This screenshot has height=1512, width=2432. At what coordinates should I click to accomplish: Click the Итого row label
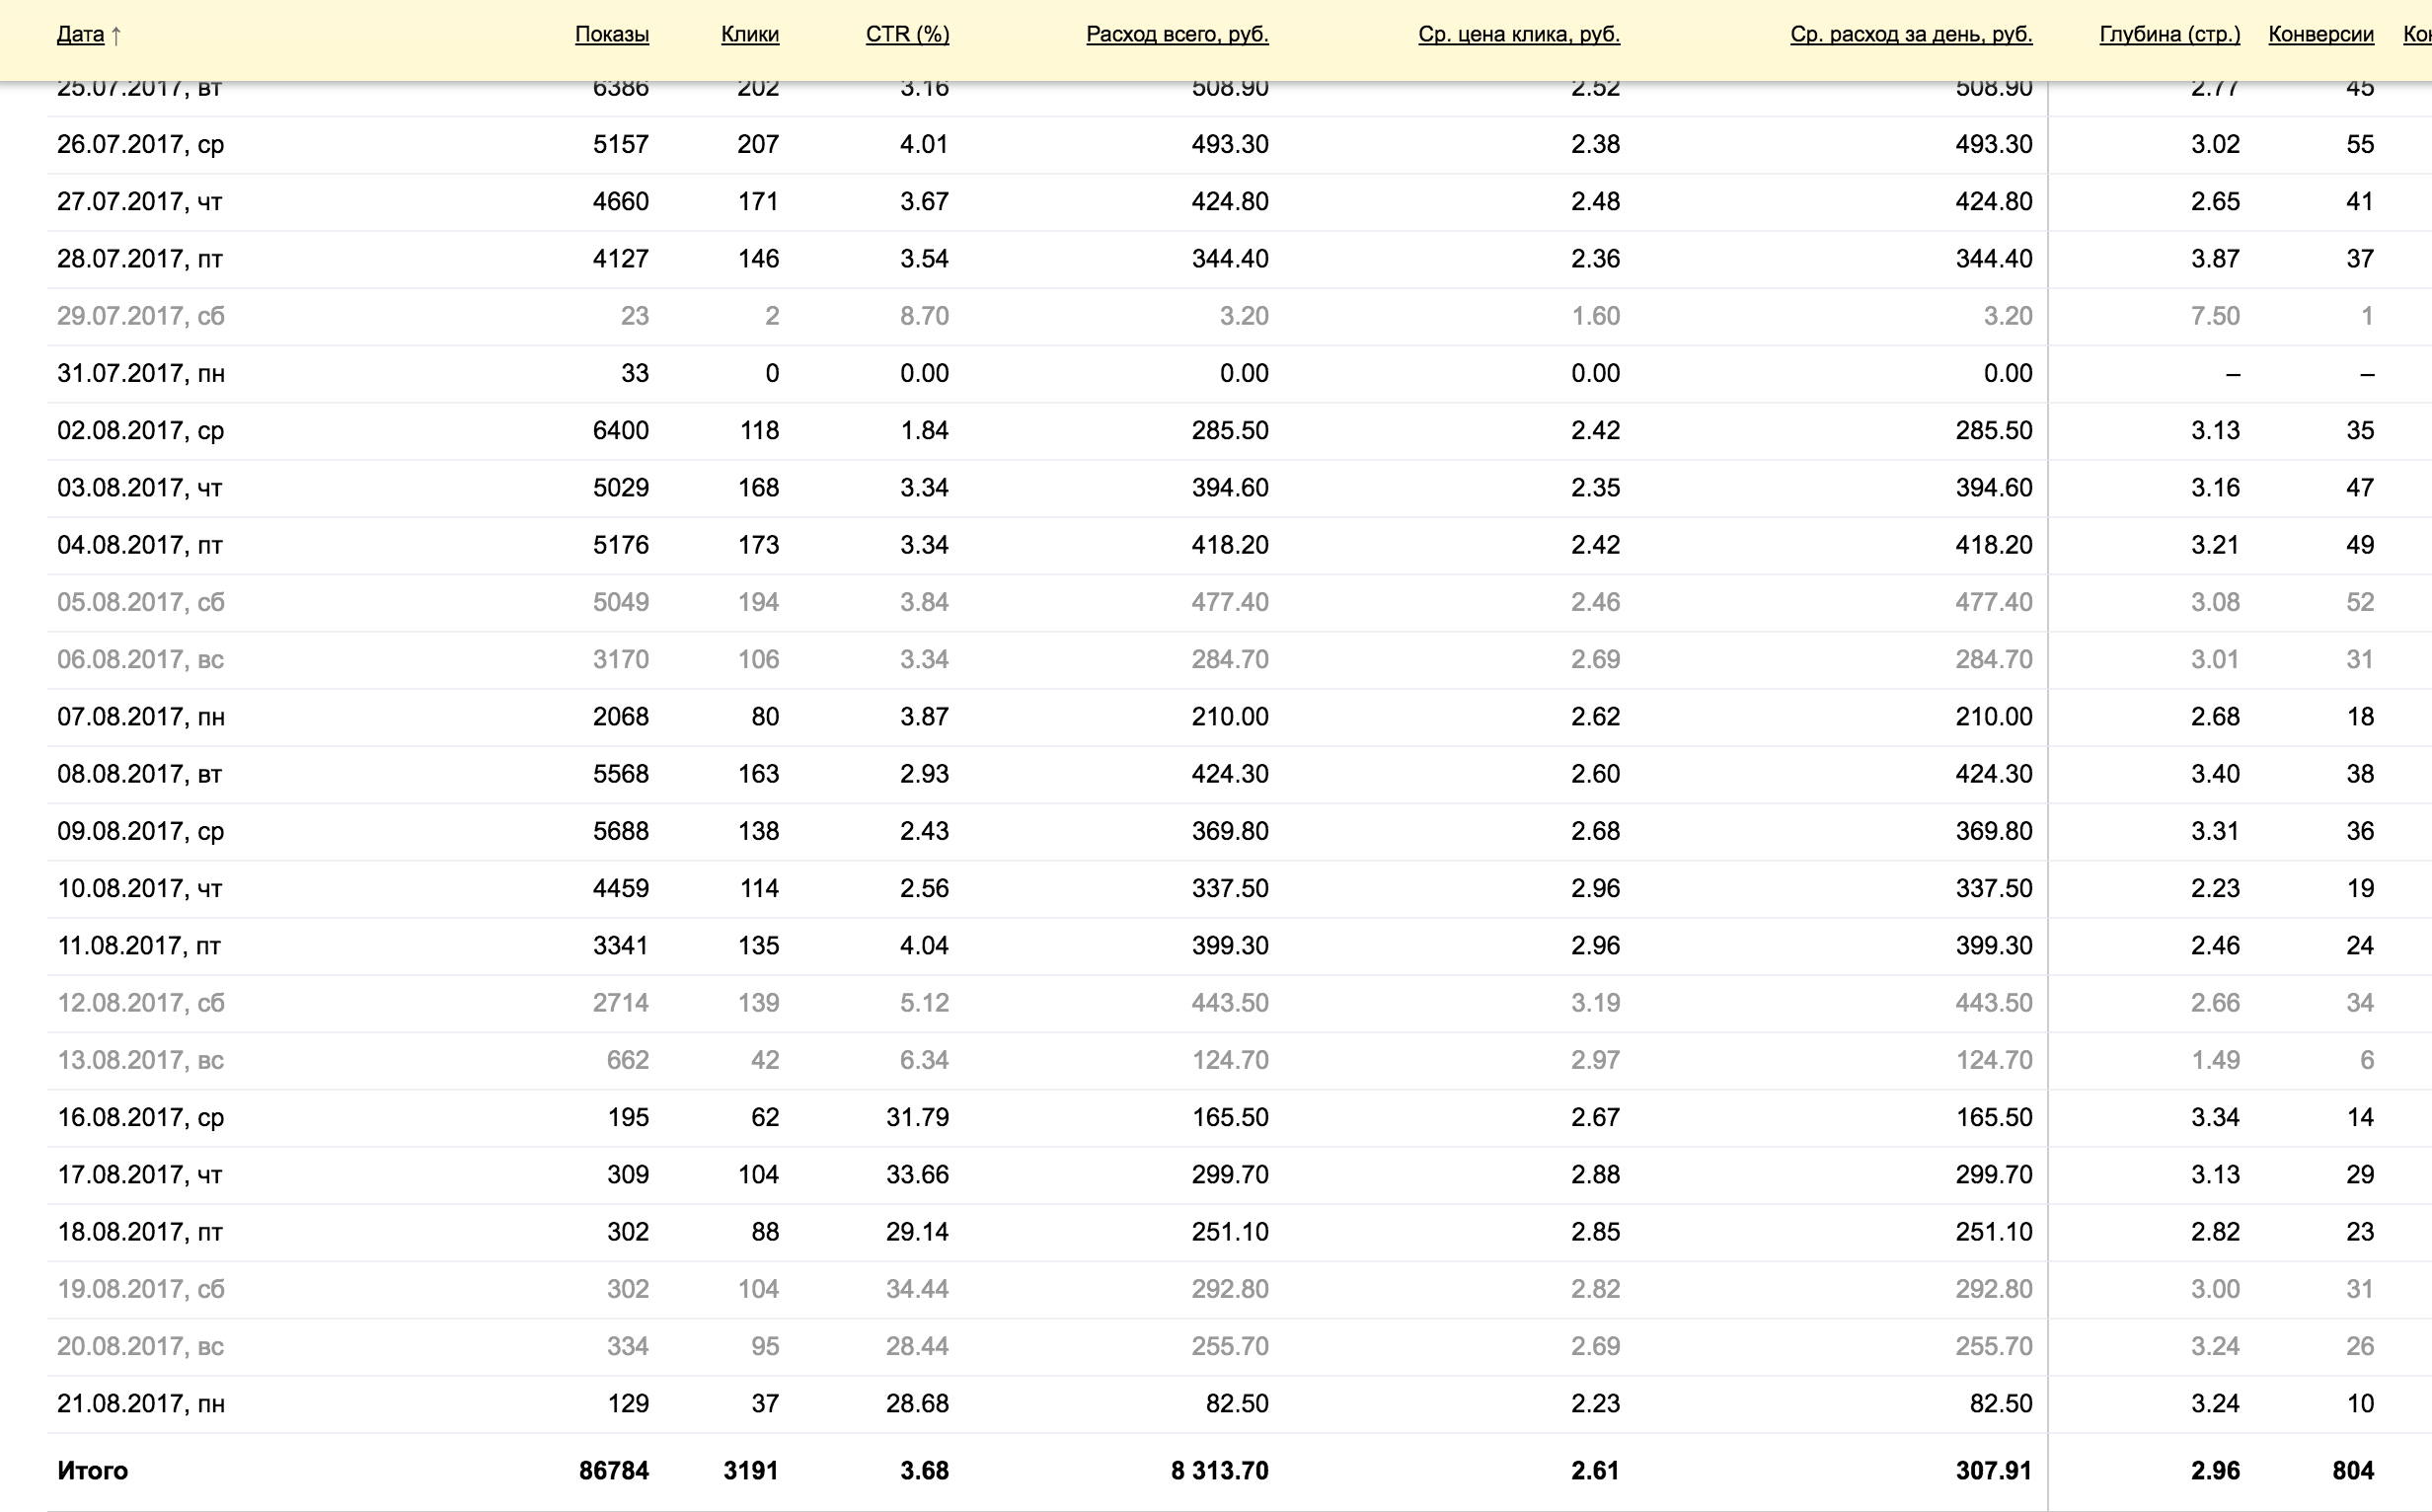click(x=92, y=1470)
